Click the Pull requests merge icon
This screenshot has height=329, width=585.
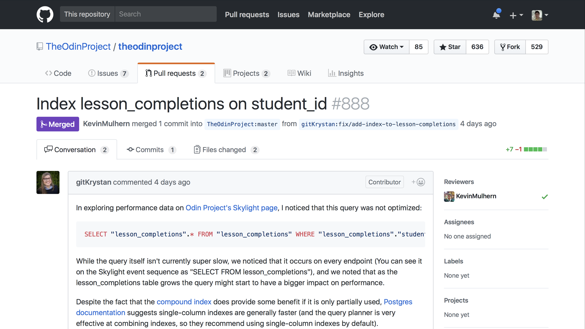pos(148,73)
